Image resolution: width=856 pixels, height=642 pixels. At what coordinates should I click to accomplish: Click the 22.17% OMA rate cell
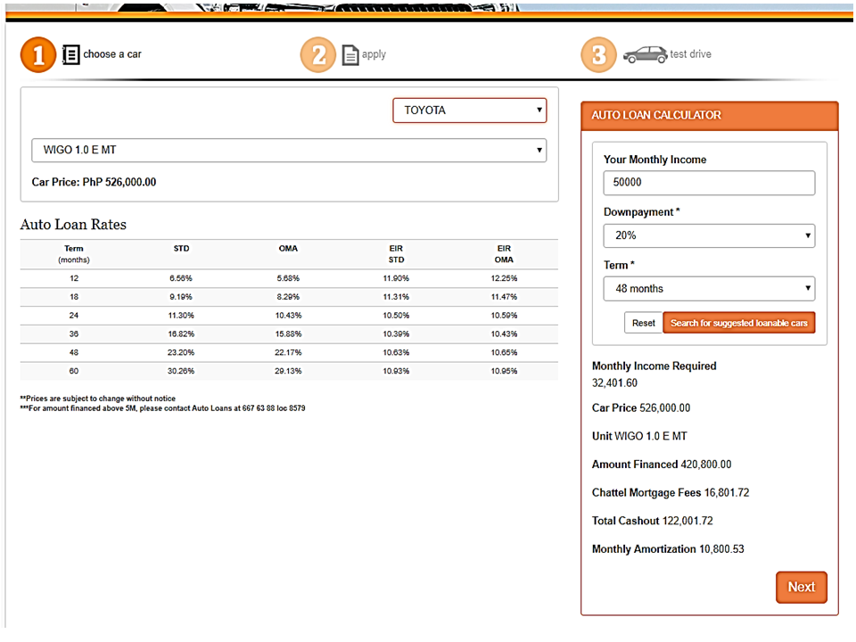coord(288,353)
